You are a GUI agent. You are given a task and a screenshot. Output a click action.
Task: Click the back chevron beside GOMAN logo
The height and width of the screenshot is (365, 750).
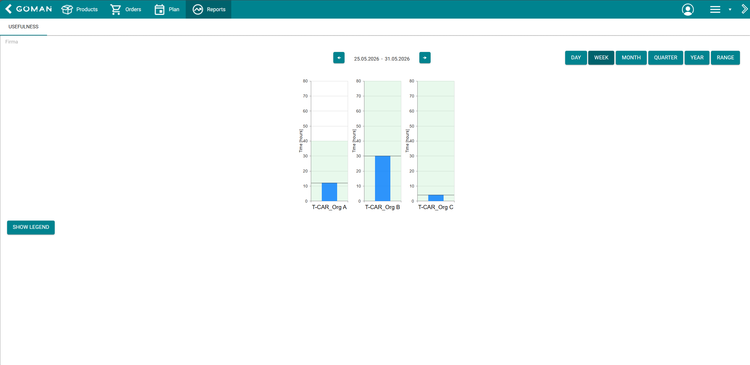coord(9,9)
